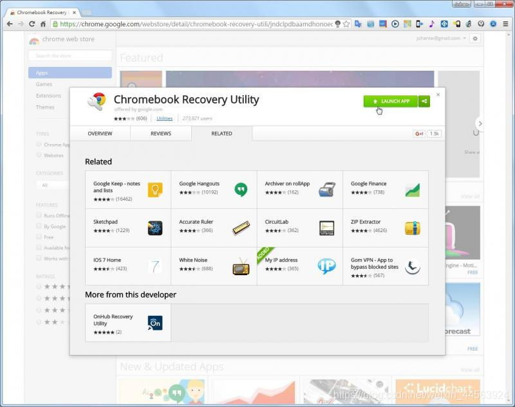The width and height of the screenshot is (515, 407).
Task: Open the store settings gear
Action: coord(475,39)
